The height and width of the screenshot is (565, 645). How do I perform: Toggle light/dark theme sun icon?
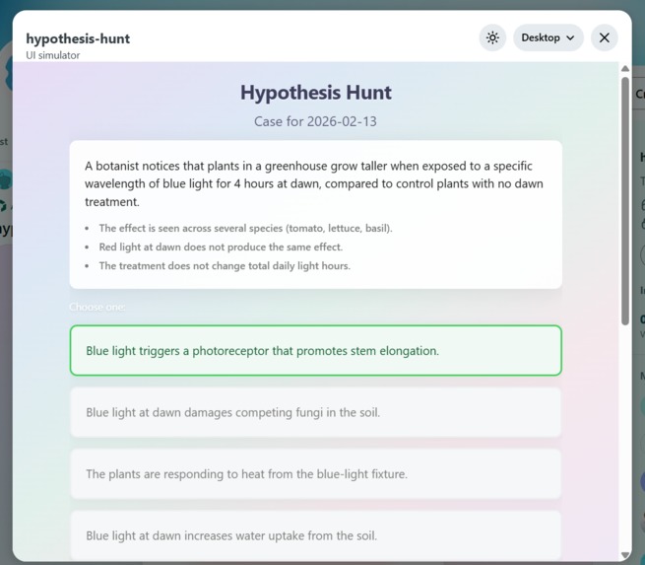click(492, 37)
